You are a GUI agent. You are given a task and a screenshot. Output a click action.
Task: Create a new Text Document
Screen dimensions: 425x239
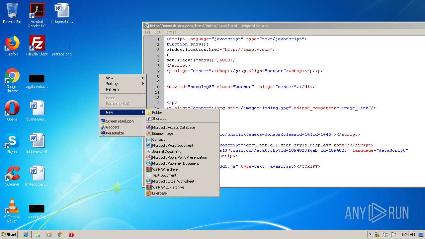click(182, 175)
